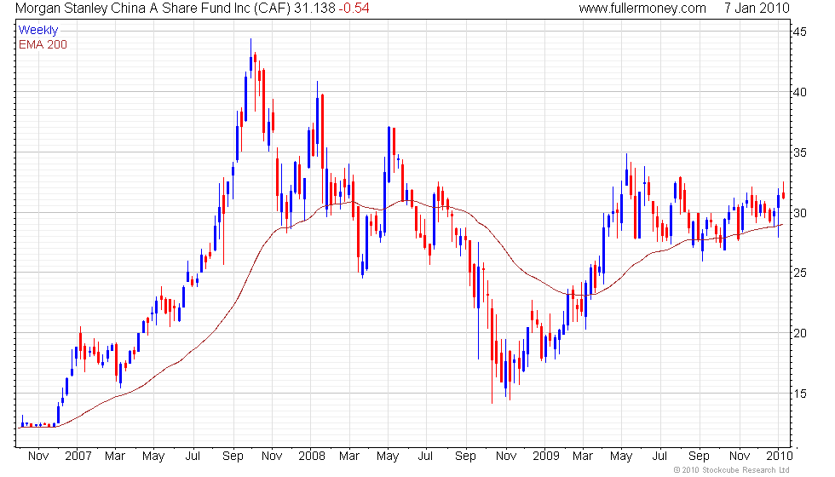The width and height of the screenshot is (835, 477).
Task: Click the 40 price axis label
Action: pyautogui.click(x=801, y=92)
